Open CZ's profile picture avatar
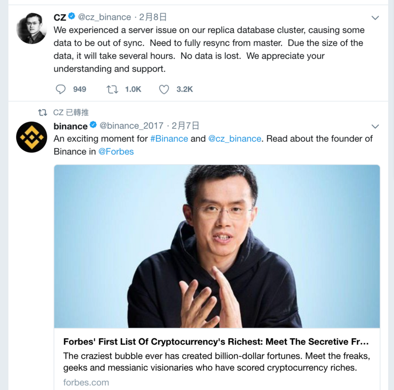The height and width of the screenshot is (390, 394). [31, 28]
